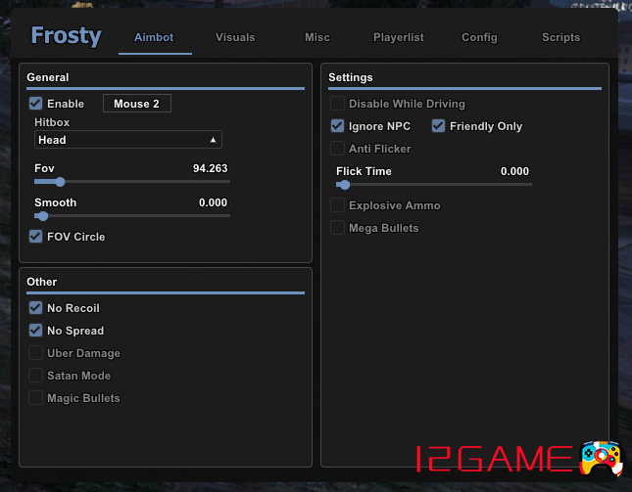Click the Flick Time slider handle

point(344,184)
